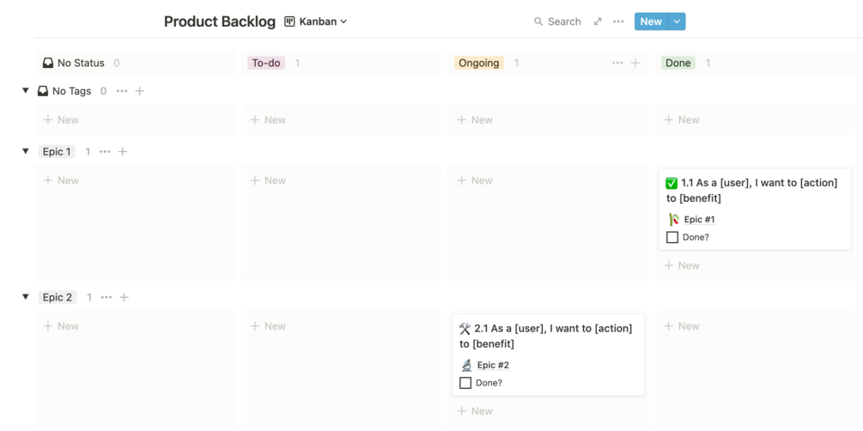Open the Kanban view switcher dropdown
The image size is (863, 431).
pos(316,21)
